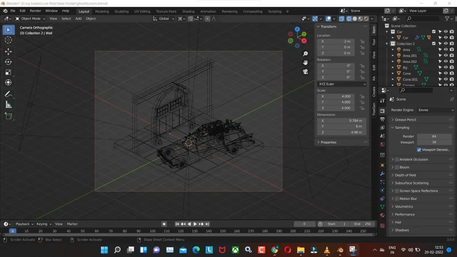This screenshot has width=457, height=257.
Task: Switch to the Sculpting workspace tab
Action: pyautogui.click(x=121, y=11)
